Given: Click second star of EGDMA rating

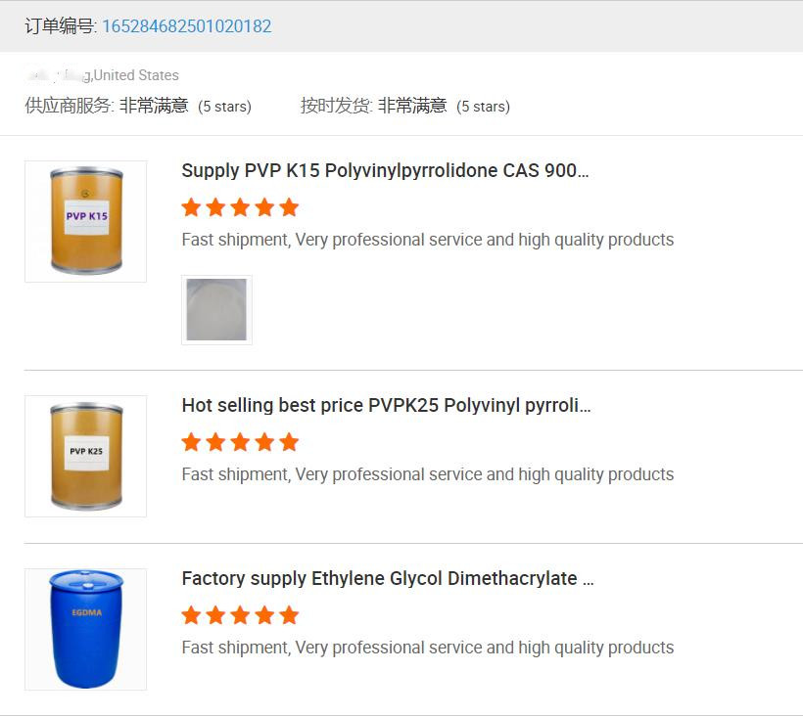Looking at the screenshot, I should [215, 615].
